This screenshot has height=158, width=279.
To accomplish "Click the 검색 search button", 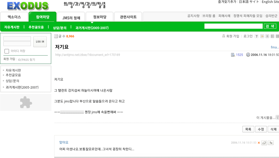I will coord(270,26).
